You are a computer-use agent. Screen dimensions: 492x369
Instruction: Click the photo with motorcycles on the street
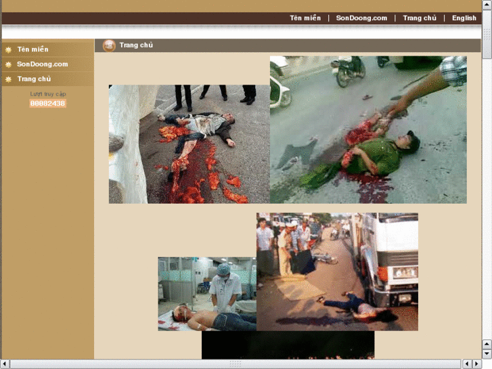tap(368, 130)
